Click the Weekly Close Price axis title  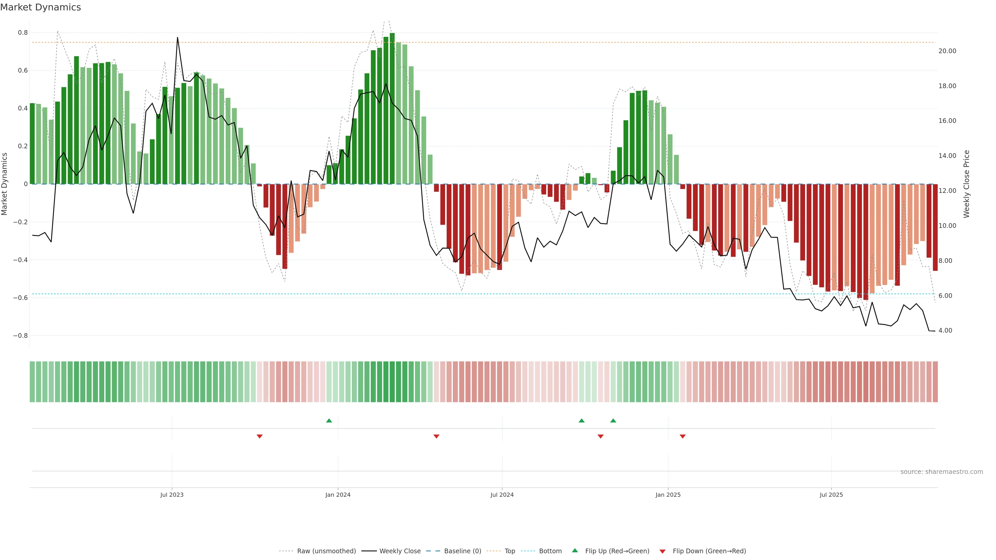coord(966,184)
